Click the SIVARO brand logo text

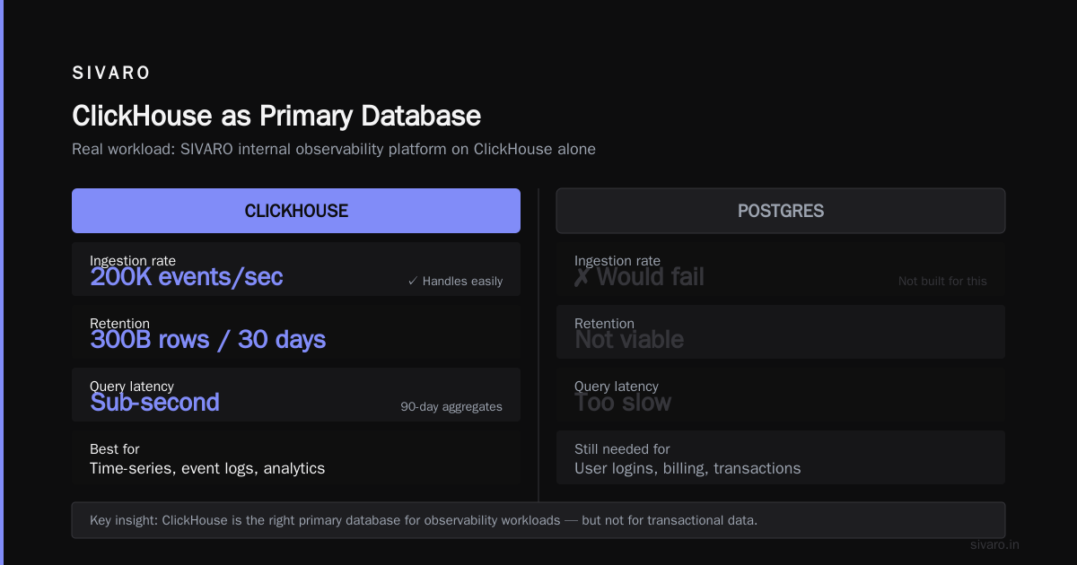111,74
